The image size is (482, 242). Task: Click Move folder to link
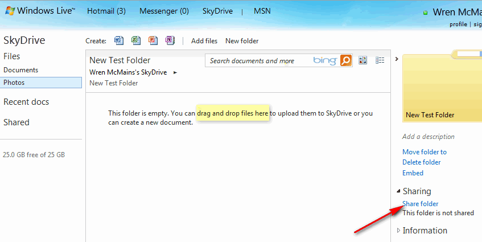425,152
